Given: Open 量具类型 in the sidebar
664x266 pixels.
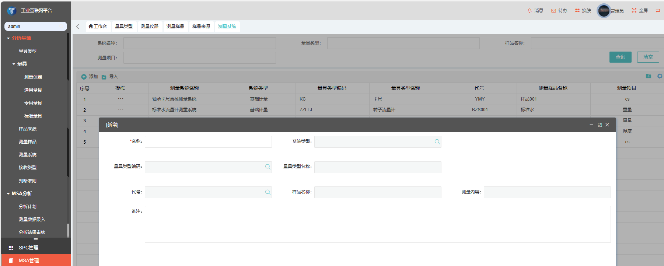Looking at the screenshot, I should (x=28, y=51).
